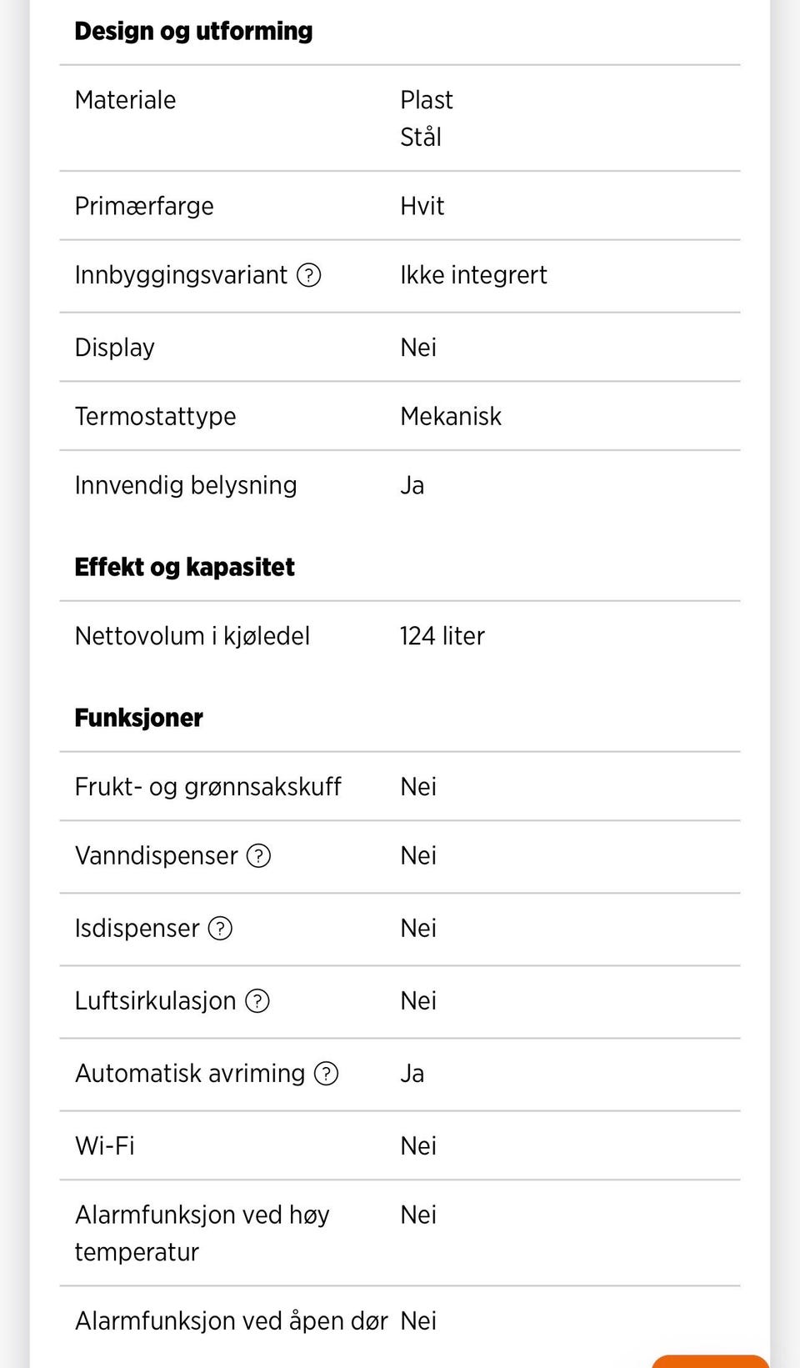Click the "Frukt- og grønnsakskuff" label
Image resolution: width=800 pixels, height=1368 pixels.
207,787
